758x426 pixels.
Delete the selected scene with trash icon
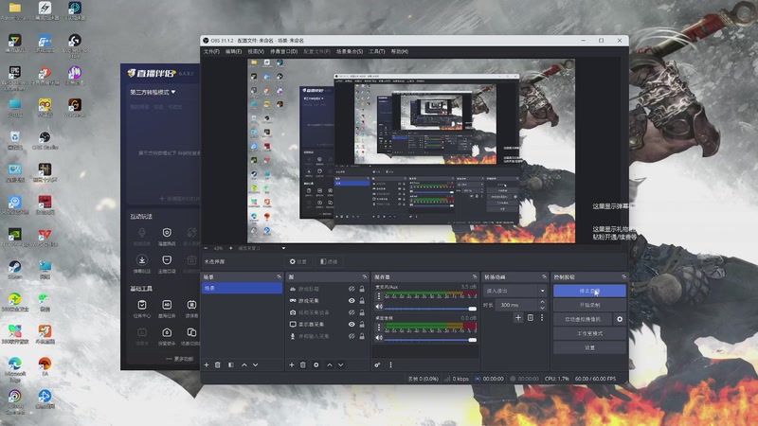pos(218,365)
